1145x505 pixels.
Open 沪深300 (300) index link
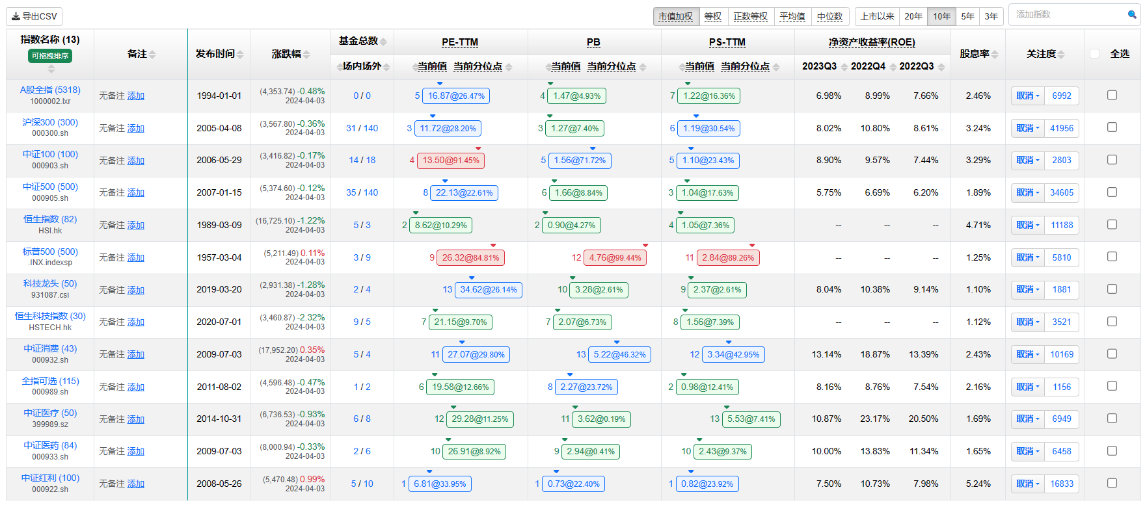50,122
